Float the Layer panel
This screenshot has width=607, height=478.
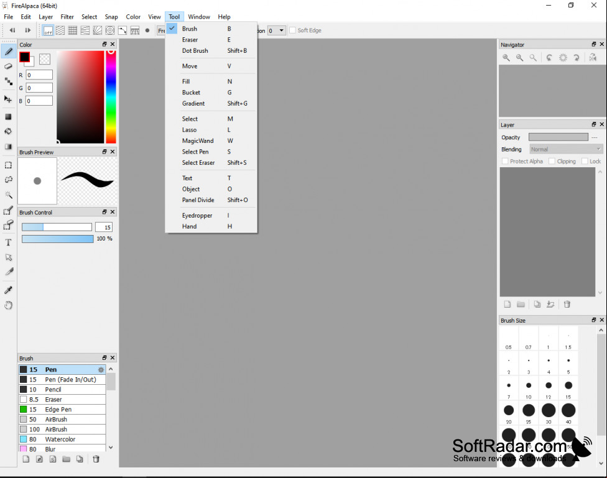click(x=594, y=125)
